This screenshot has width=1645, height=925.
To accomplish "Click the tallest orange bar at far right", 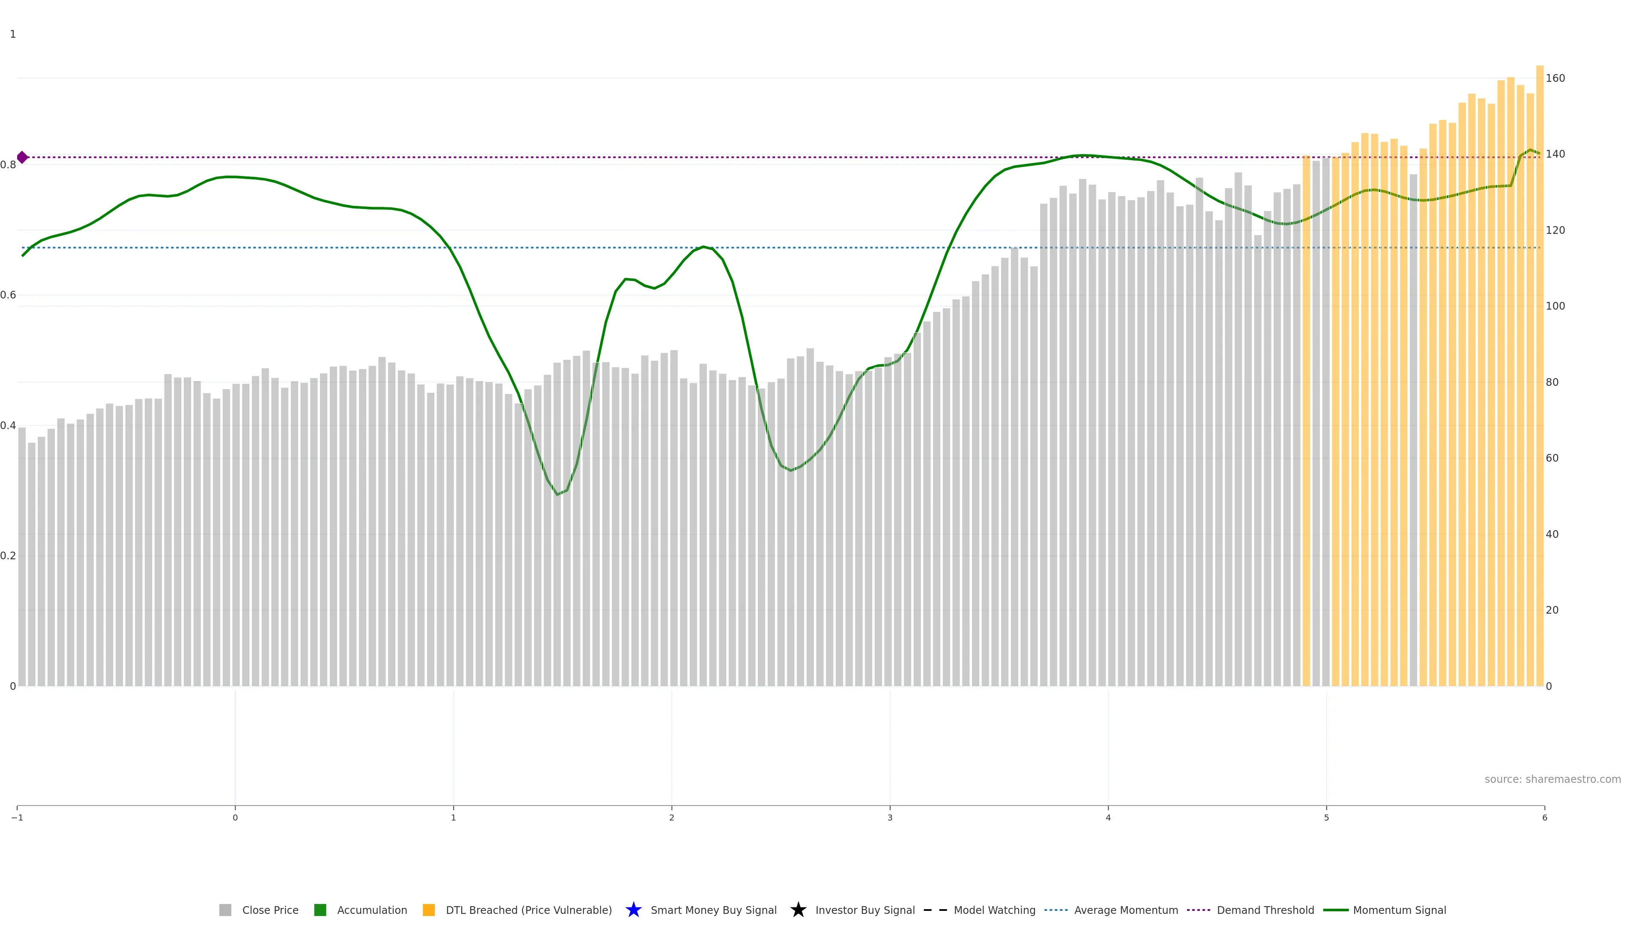I will point(1540,383).
